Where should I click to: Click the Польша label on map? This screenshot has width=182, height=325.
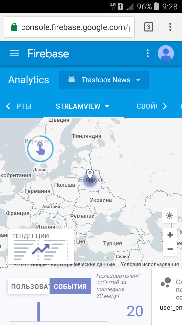pyautogui.click(x=64, y=185)
